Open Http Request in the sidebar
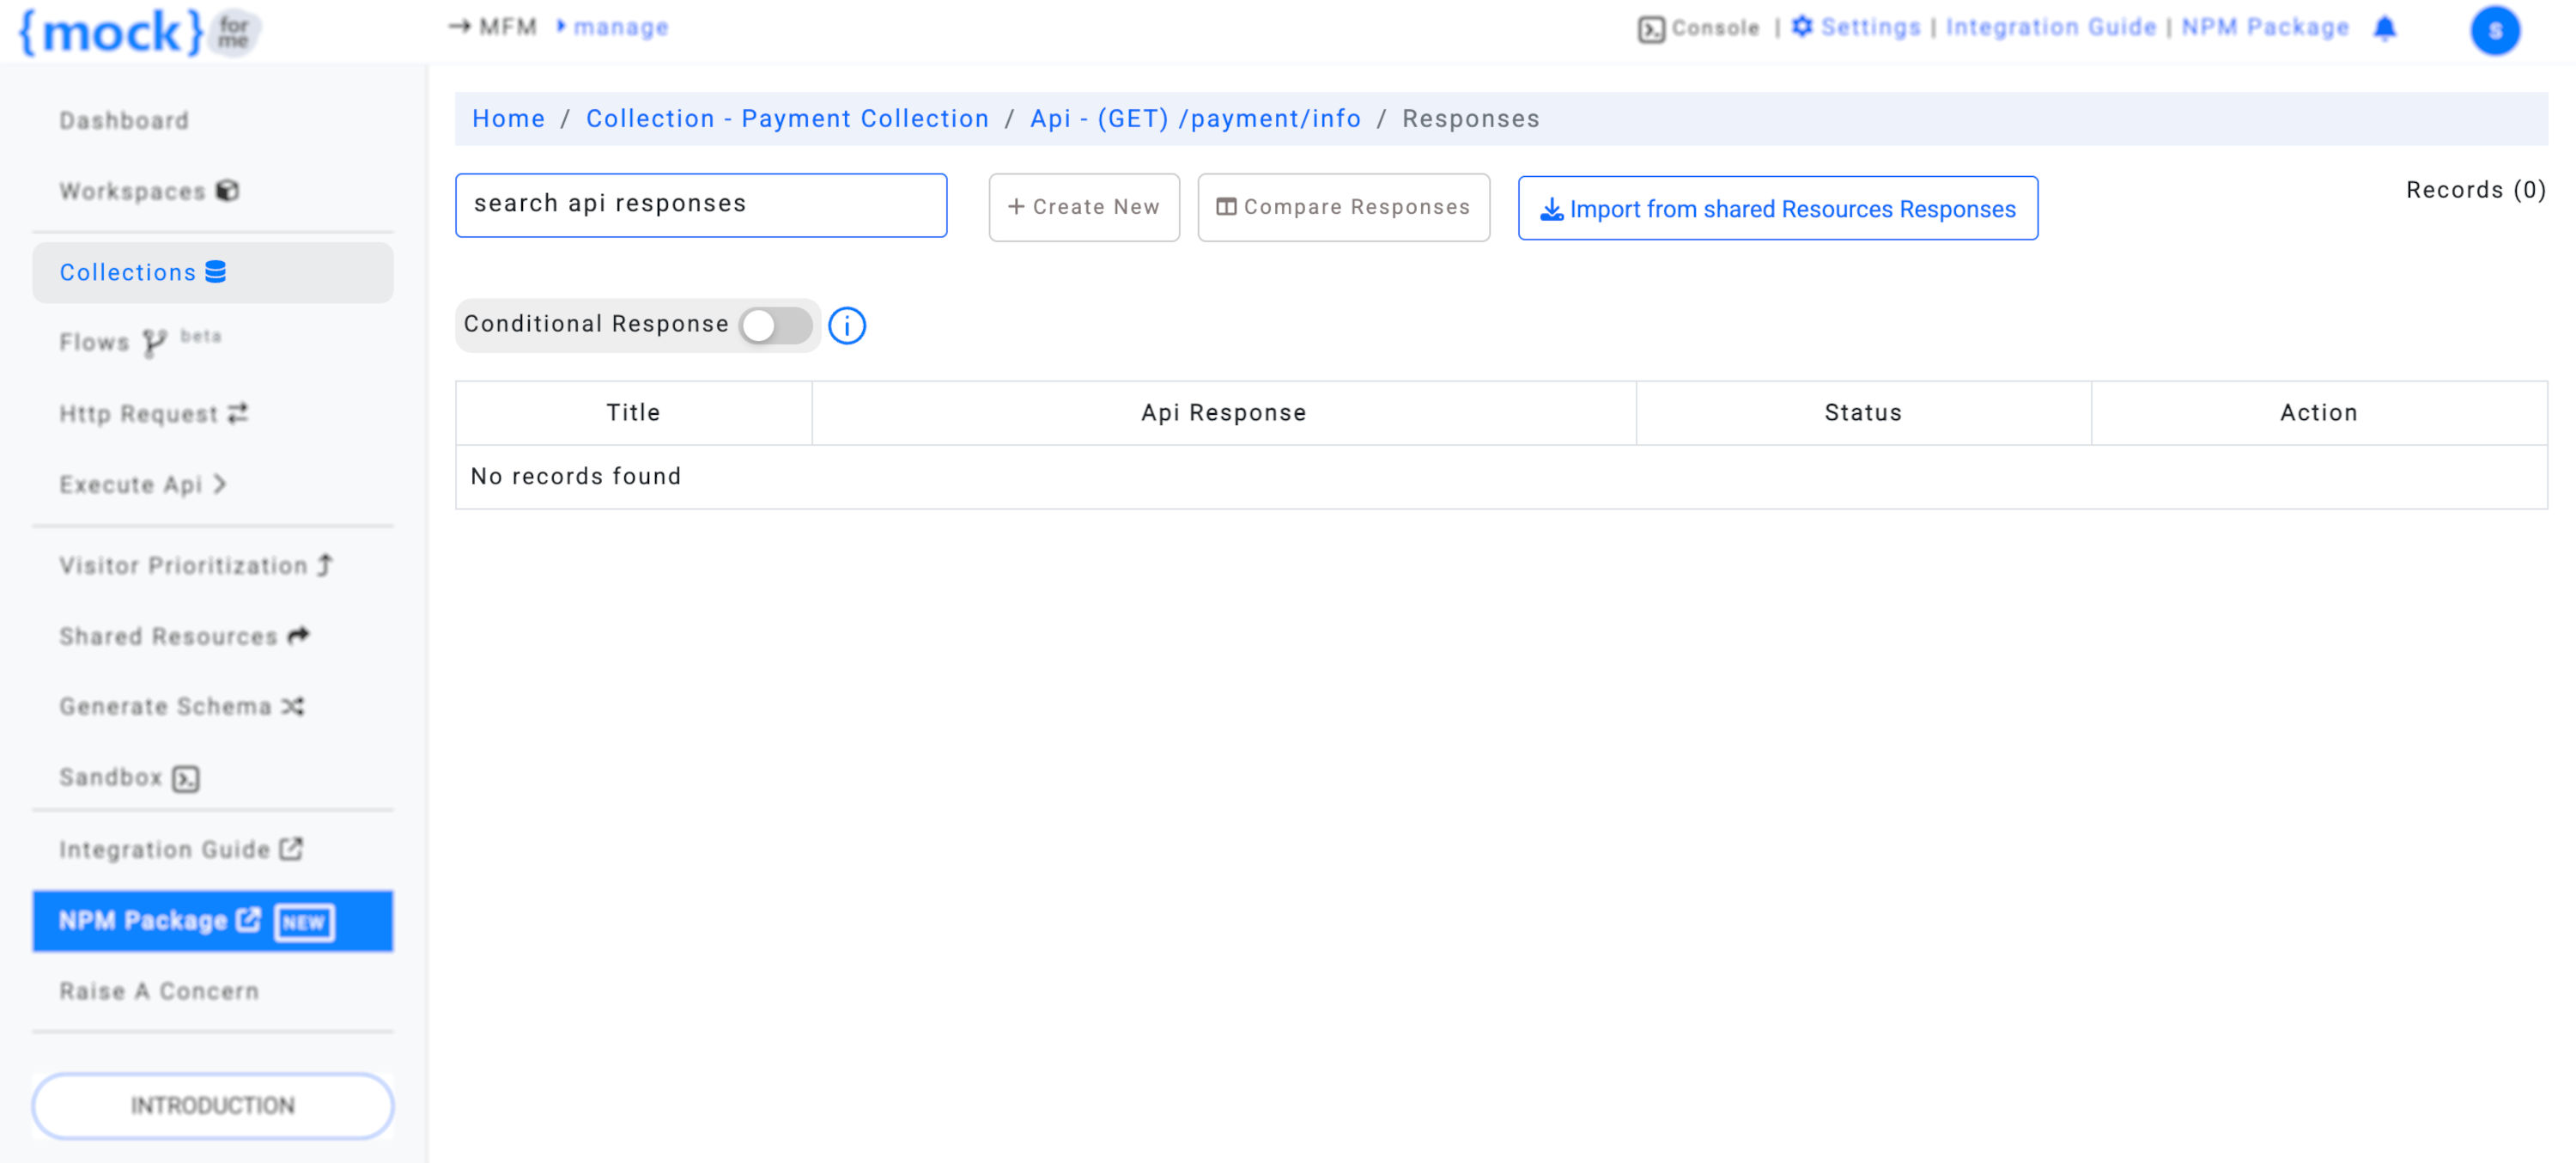 [x=153, y=413]
